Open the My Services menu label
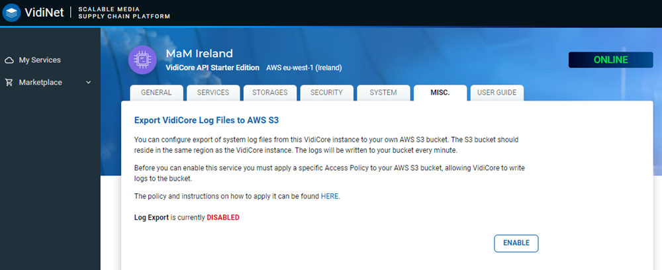The height and width of the screenshot is (270, 662). (40, 60)
